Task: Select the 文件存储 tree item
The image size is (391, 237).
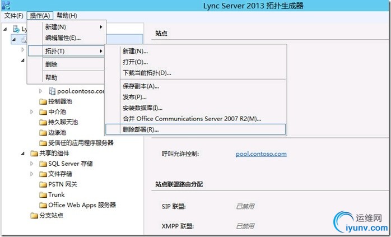Action: pos(60,174)
